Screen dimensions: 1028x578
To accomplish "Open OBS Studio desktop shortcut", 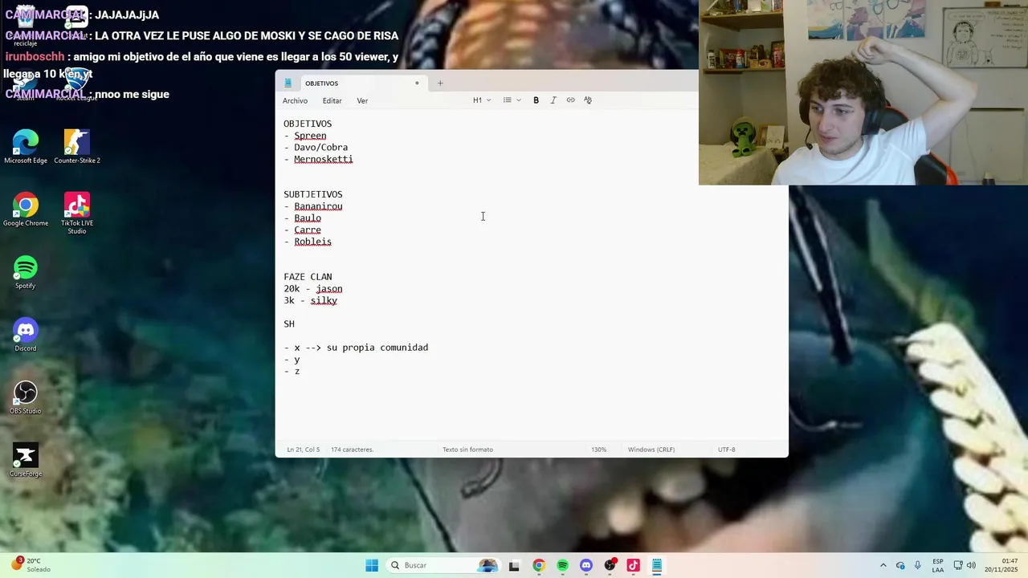I will coord(26,397).
